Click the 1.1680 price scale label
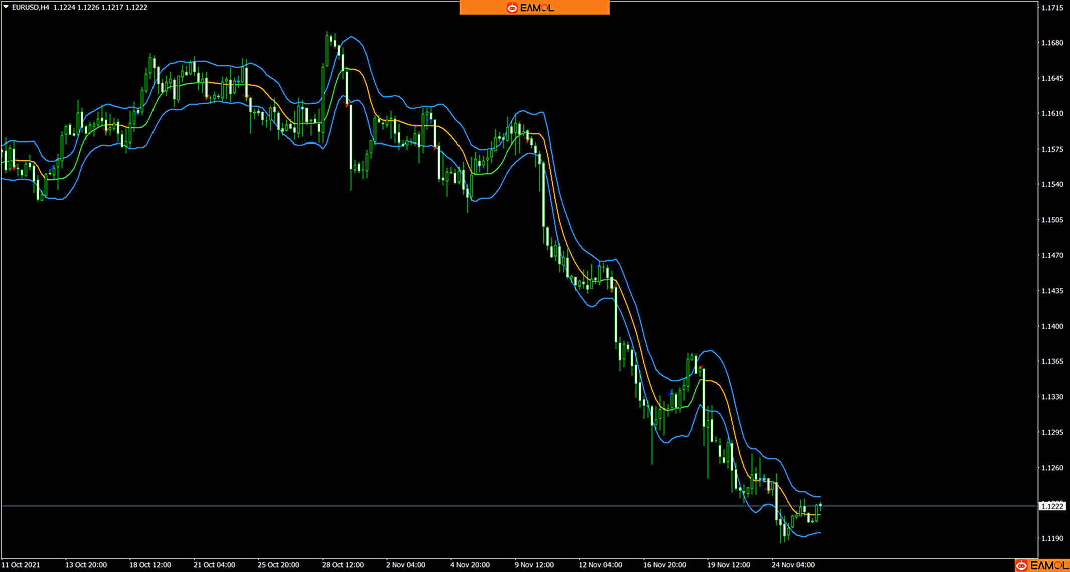 [x=1052, y=43]
